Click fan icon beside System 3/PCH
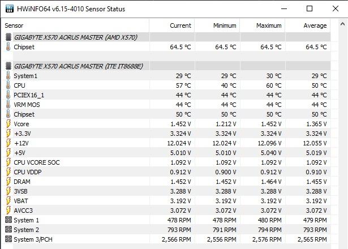This screenshot has width=348, height=249. (x=8, y=239)
